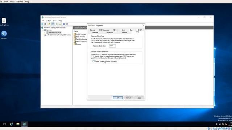Screen dimensions: 232x130
Task: Switch to the AD DS tab
Action: (x=115, y=30)
